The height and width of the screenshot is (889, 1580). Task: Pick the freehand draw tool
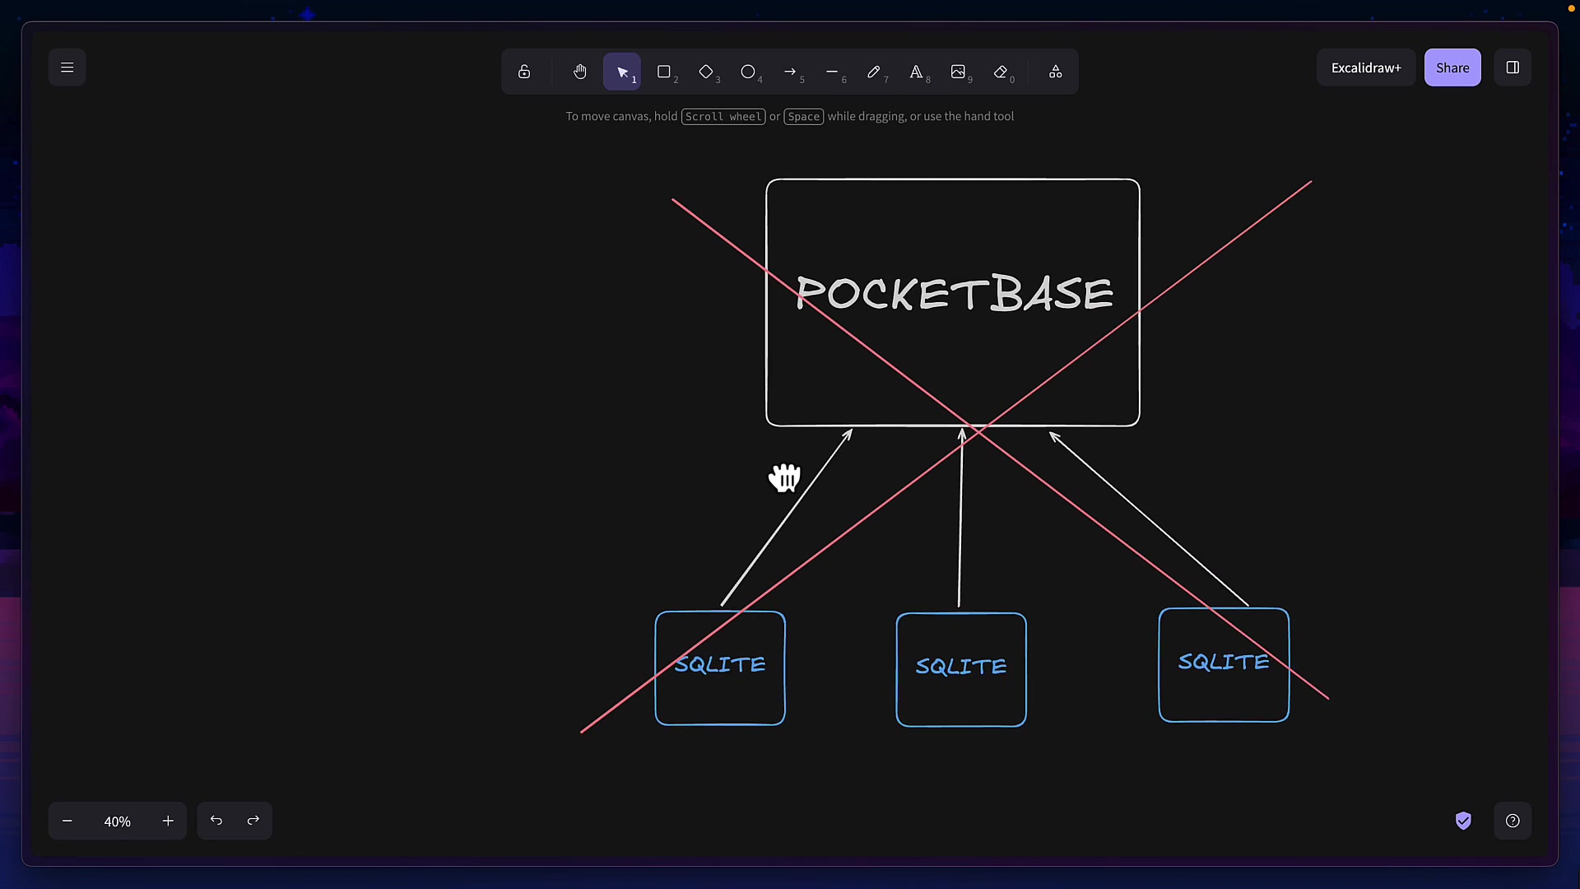875,72
